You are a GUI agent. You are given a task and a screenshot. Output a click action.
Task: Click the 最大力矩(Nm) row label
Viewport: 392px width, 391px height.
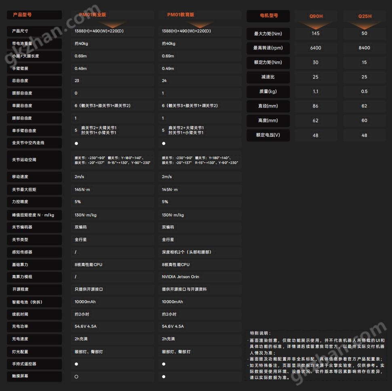click(x=268, y=33)
